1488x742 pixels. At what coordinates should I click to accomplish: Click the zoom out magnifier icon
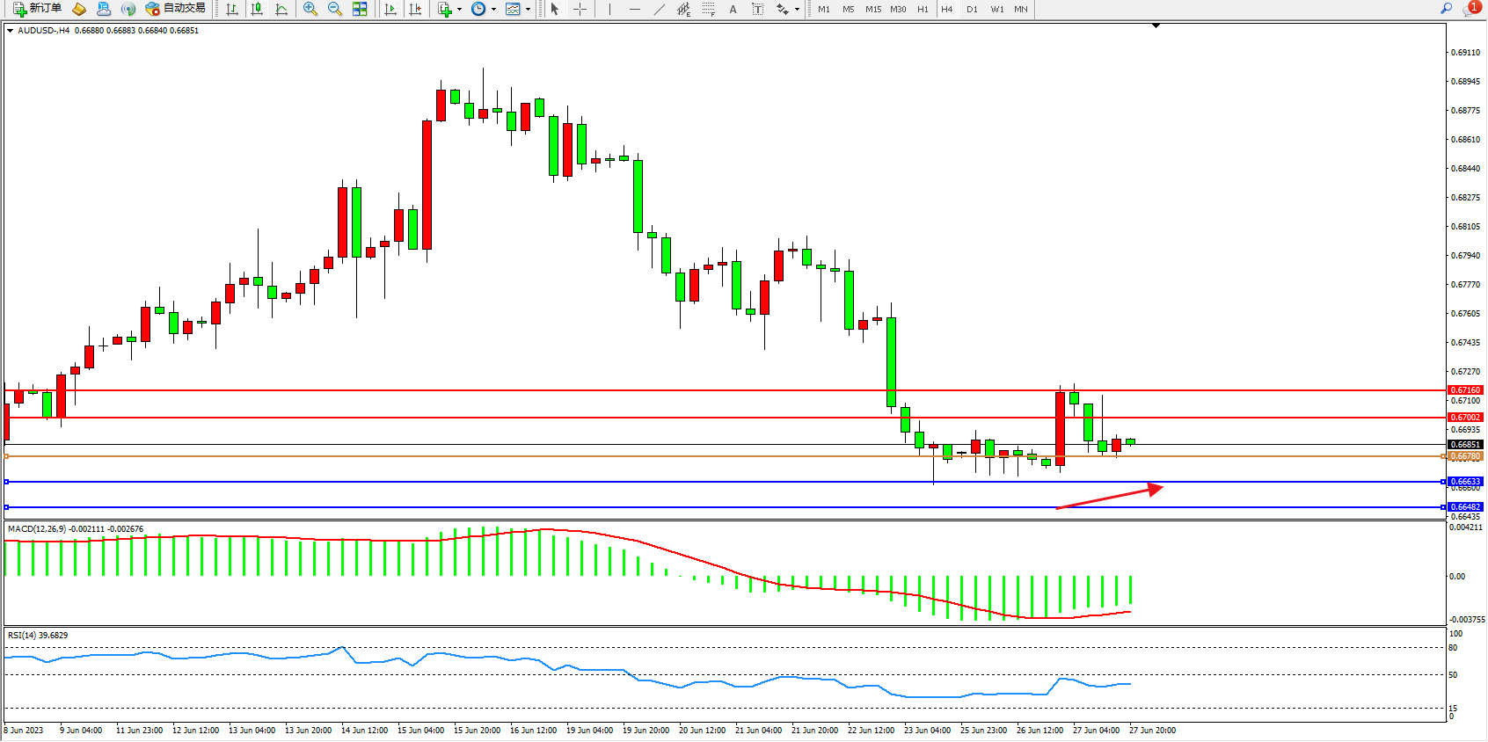coord(334,9)
